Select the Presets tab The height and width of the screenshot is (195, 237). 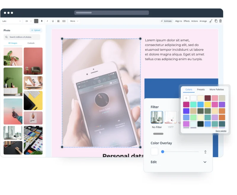click(x=201, y=89)
